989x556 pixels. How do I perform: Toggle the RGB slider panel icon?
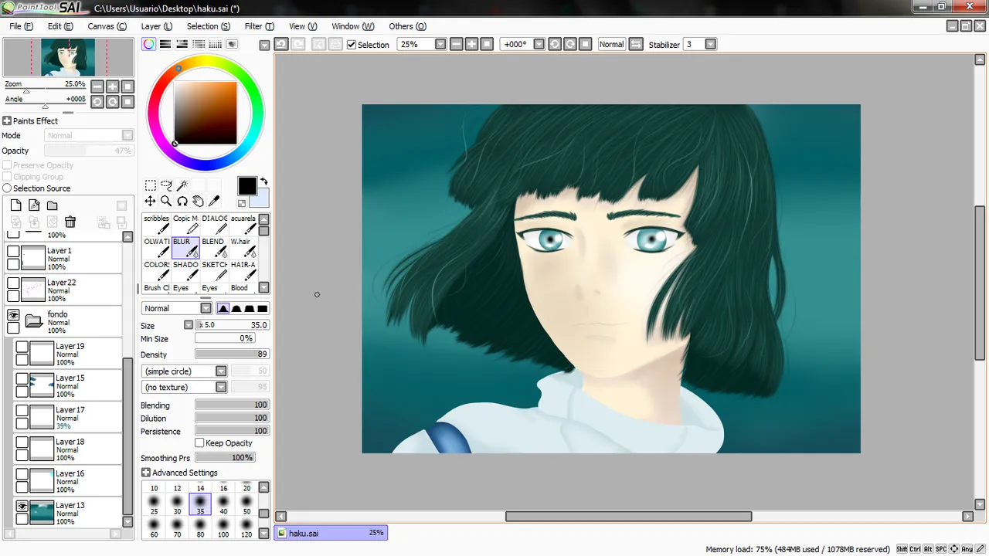click(165, 44)
